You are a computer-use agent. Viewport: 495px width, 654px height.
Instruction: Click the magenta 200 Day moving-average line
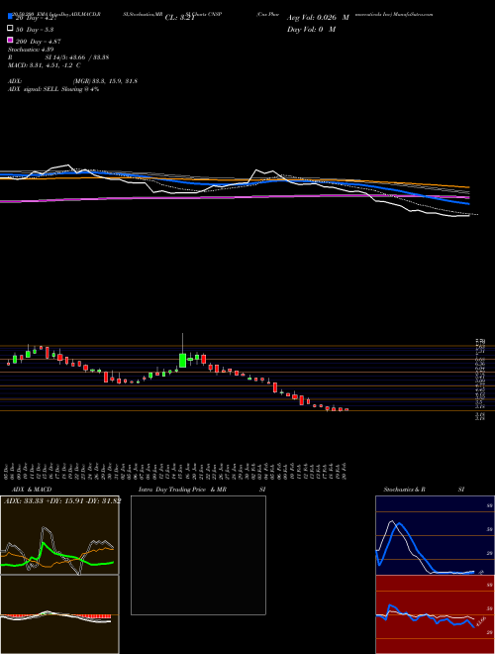pyautogui.click(x=234, y=198)
